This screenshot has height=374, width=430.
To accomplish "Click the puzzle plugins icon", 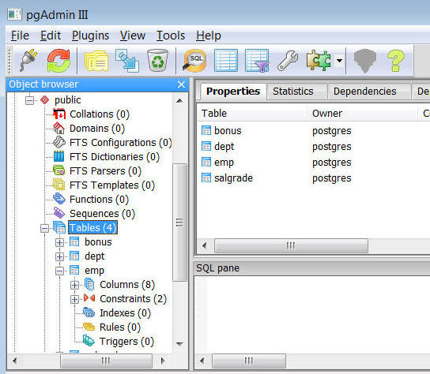I will [319, 60].
